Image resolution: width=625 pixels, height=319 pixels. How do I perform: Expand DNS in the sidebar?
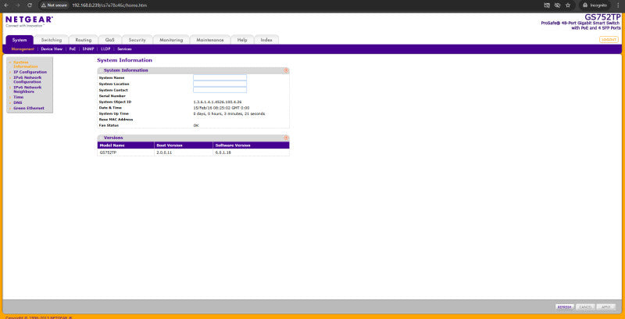[17, 102]
